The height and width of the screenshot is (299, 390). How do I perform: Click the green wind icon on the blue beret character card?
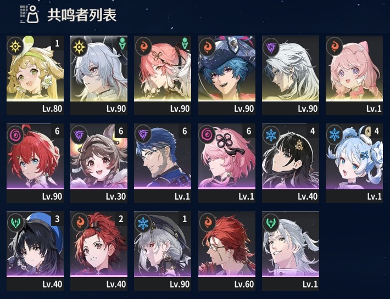click(15, 222)
